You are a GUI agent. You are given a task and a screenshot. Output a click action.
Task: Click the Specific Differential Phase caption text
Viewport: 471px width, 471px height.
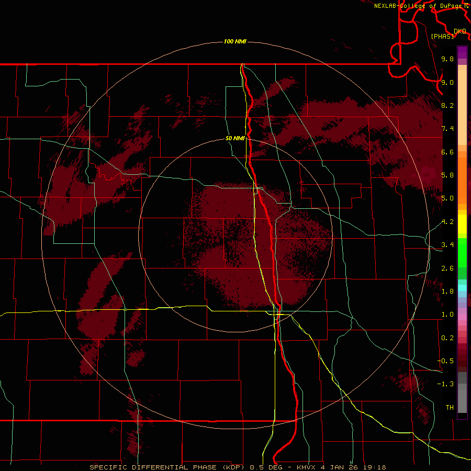(x=238, y=467)
